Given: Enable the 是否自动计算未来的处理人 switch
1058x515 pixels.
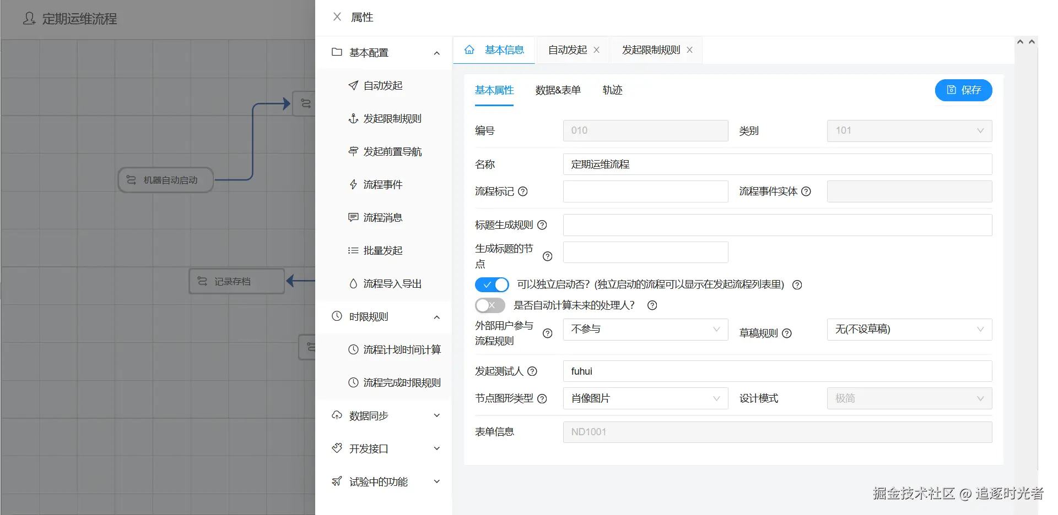Looking at the screenshot, I should click(x=490, y=305).
